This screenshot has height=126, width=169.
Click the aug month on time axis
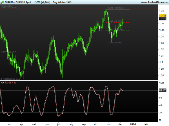(71, 124)
